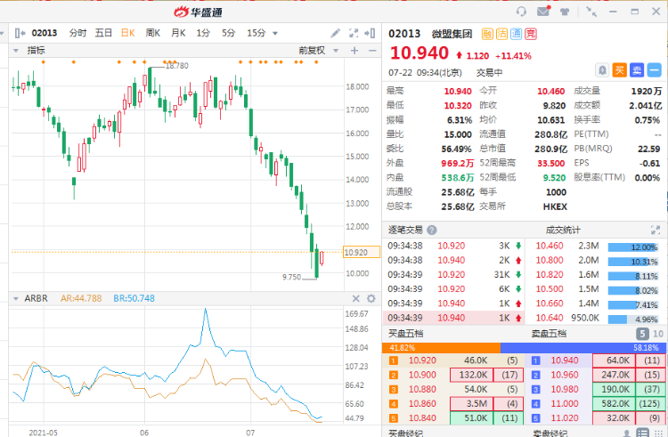Image resolution: width=668 pixels, height=437 pixels.
Task: Click the 12.00% volume bar at 10.460
Action: [x=633, y=247]
